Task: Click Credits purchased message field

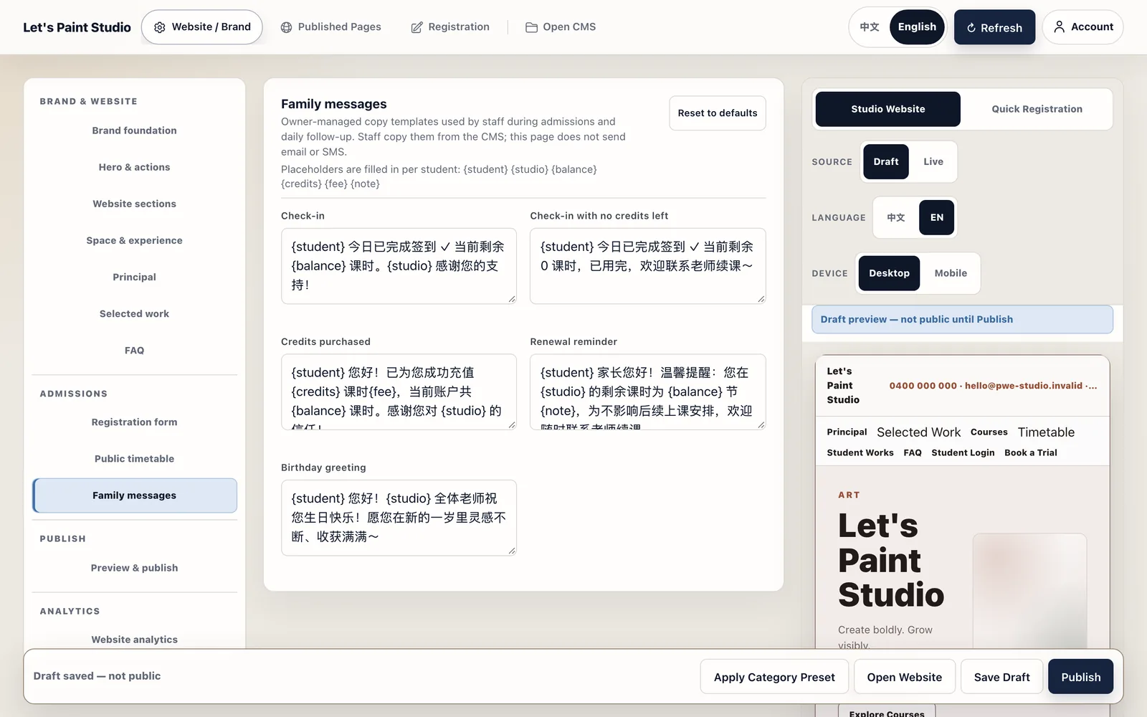Action: (399, 391)
